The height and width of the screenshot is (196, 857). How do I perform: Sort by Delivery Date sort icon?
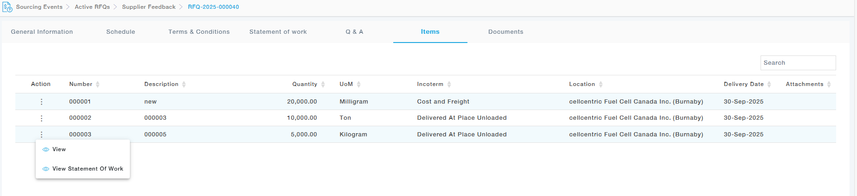[769, 84]
